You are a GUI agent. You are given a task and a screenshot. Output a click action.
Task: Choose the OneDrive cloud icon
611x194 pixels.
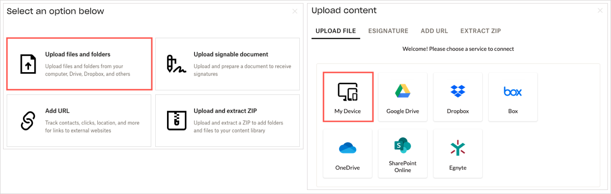tap(348, 148)
